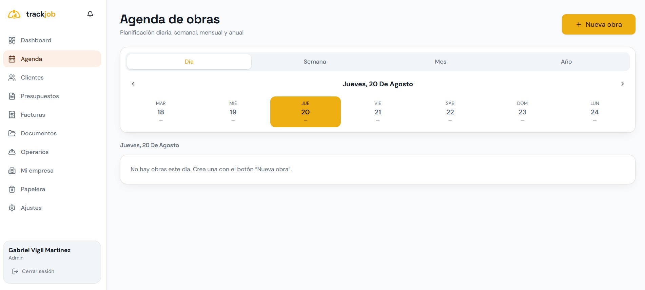Viewport: 645px width, 290px height.
Task: Click the Gabriel Vigil Martínez user name
Action: point(39,250)
